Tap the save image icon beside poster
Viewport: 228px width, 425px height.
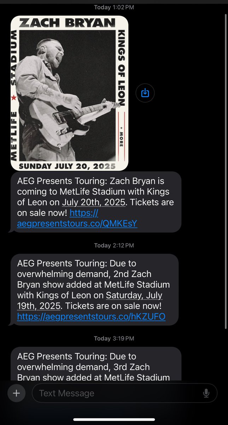145,93
